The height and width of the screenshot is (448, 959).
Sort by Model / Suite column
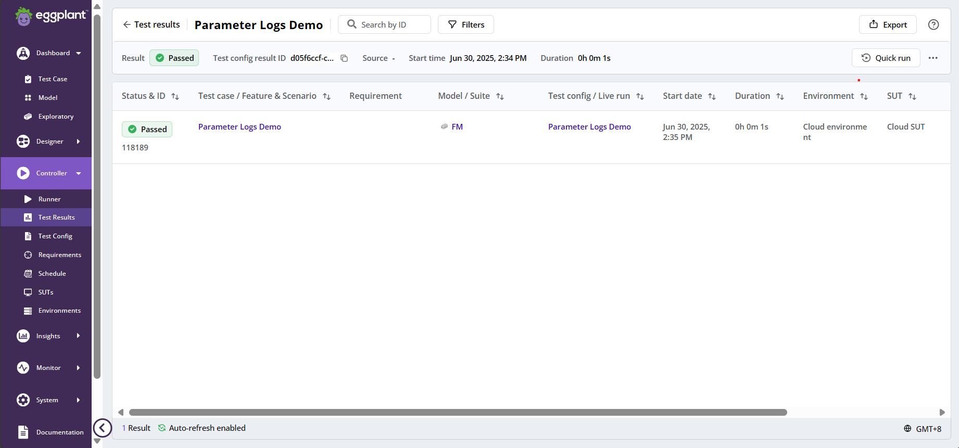[x=500, y=96]
